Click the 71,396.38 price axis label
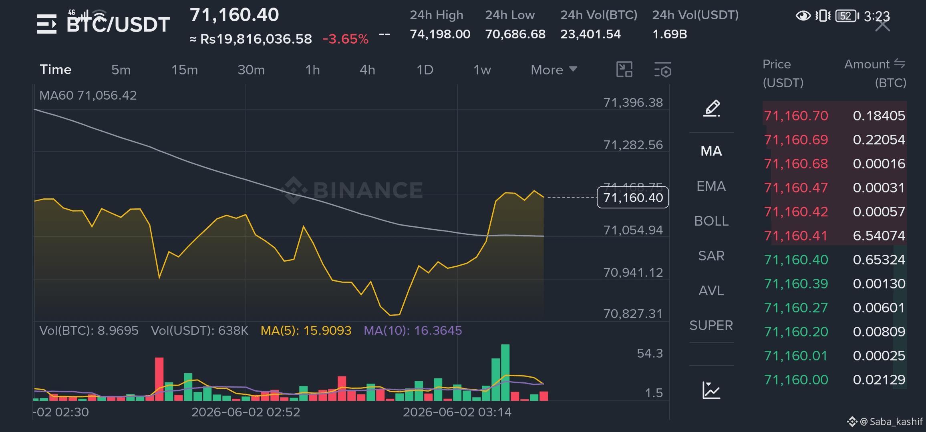Screen dimensions: 926x432 tap(633, 103)
